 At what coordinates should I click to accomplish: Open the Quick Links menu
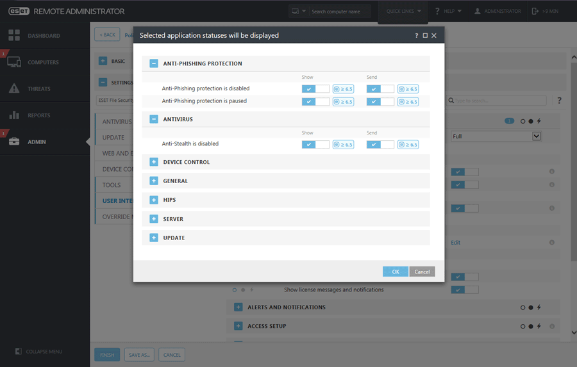point(403,12)
